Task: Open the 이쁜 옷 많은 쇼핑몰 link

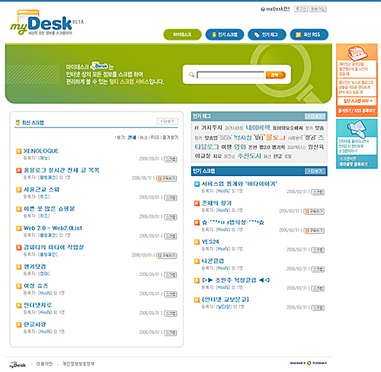Action: pos(49,209)
